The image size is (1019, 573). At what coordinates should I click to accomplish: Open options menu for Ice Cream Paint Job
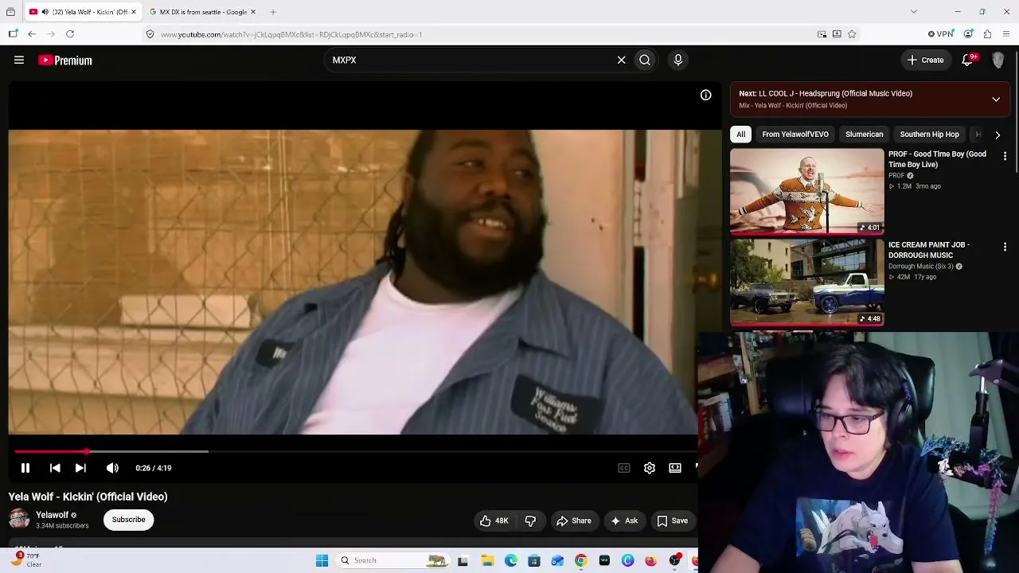click(1005, 248)
